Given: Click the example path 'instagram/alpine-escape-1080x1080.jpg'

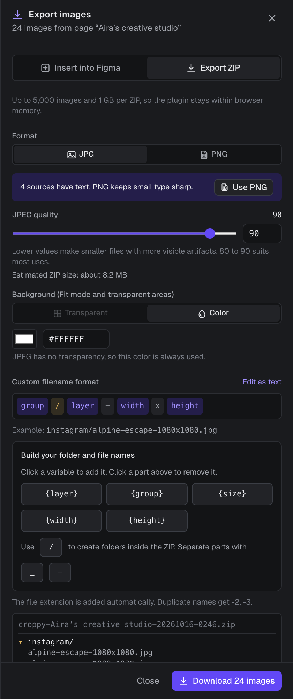Looking at the screenshot, I should [132, 430].
